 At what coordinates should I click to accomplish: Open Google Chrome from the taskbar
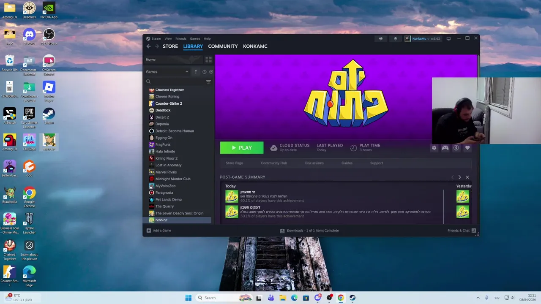pos(341,298)
